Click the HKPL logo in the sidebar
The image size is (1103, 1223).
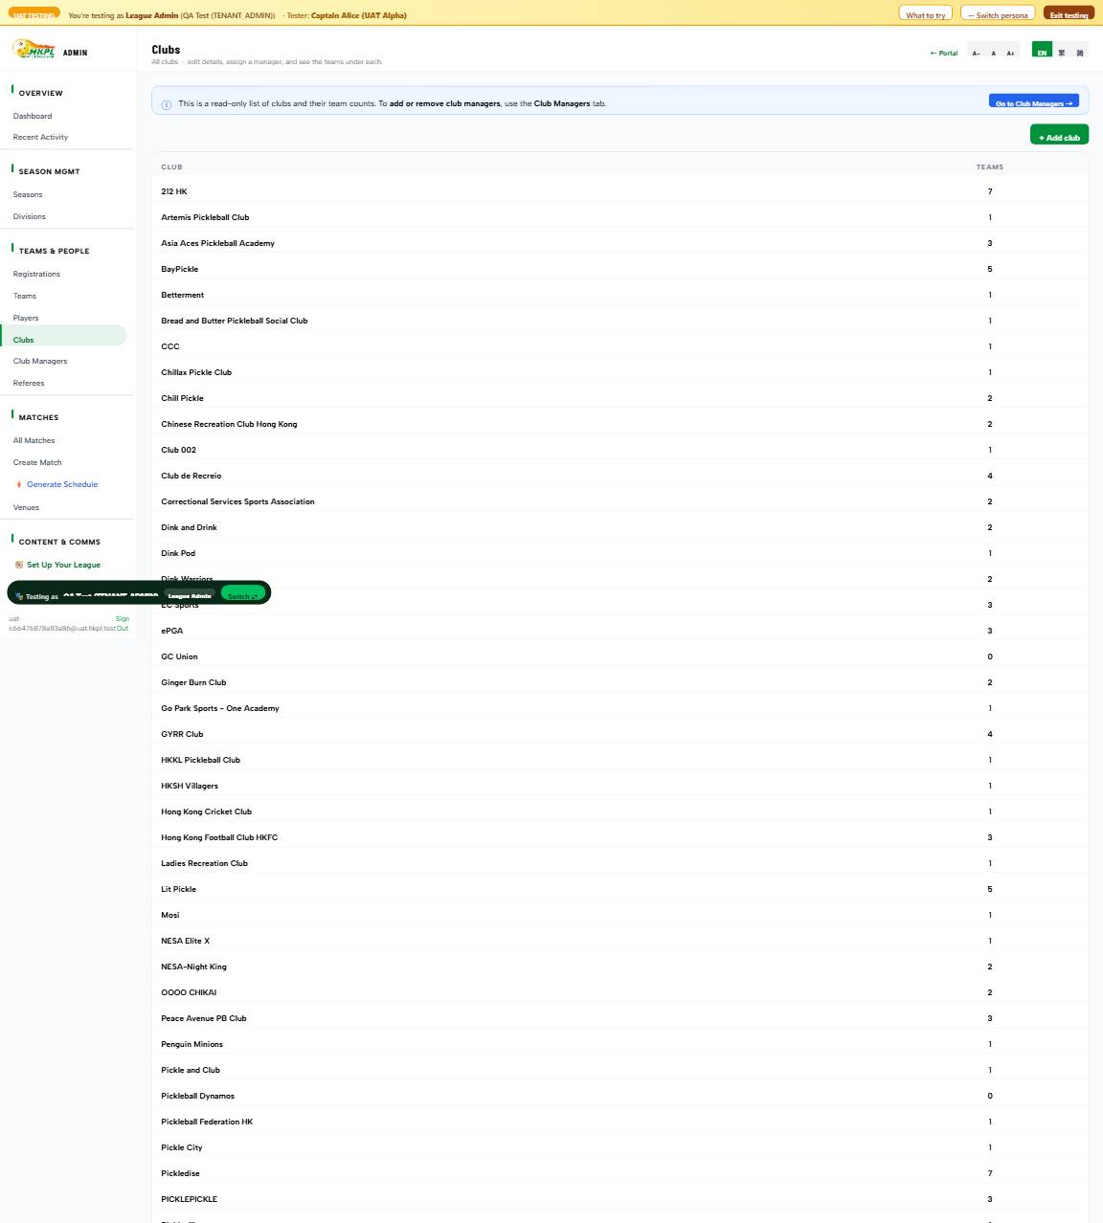point(34,49)
